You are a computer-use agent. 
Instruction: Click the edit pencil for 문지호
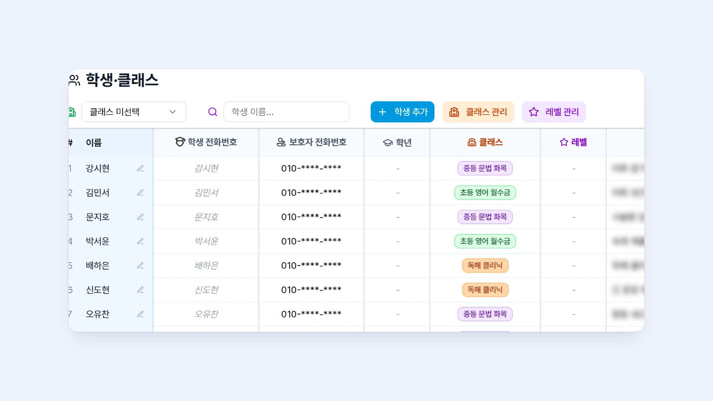[x=140, y=217]
